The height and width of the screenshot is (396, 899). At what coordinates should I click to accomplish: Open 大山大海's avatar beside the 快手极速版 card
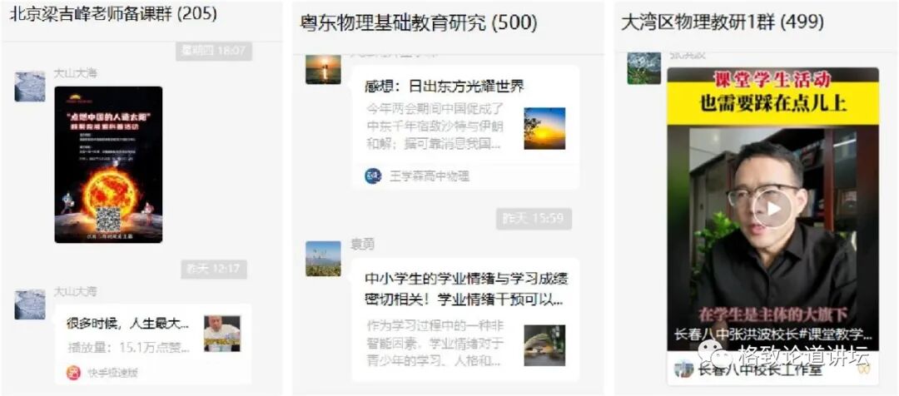(x=30, y=304)
